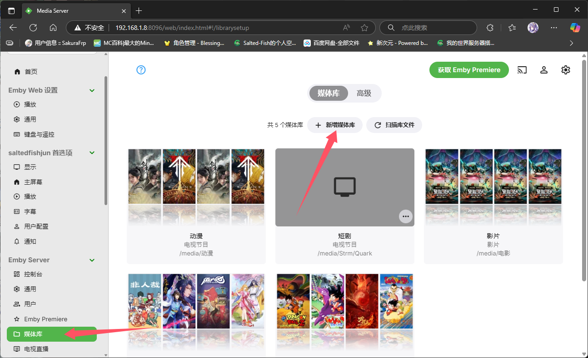This screenshot has height=358, width=588.
Task: Switch to the 高级 tab
Action: pyautogui.click(x=364, y=93)
